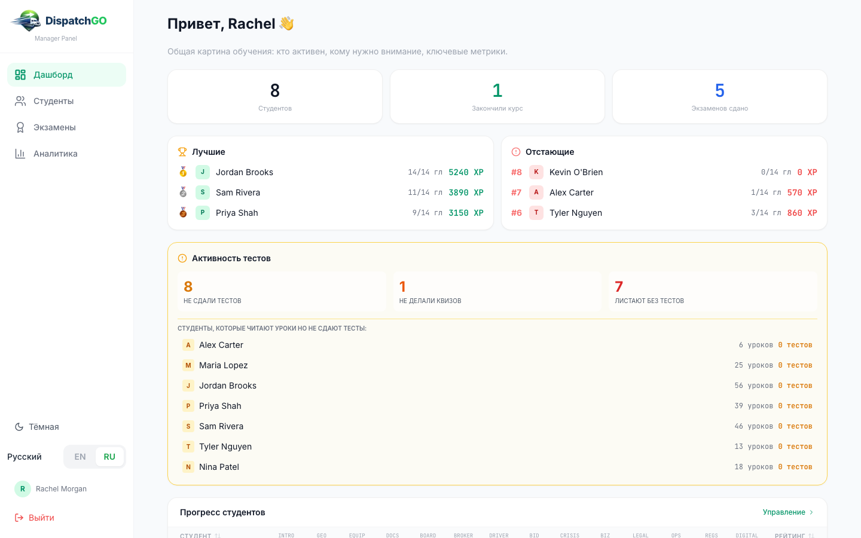The image size is (861, 538).
Task: Click "Maria Lopez" in the tests list
Action: 224,365
